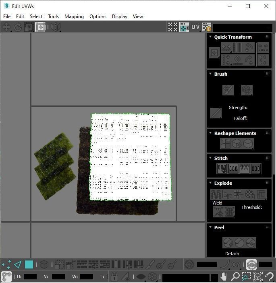
Task: Click Space Vertically icon in Quick Transform
Action: pos(263,60)
